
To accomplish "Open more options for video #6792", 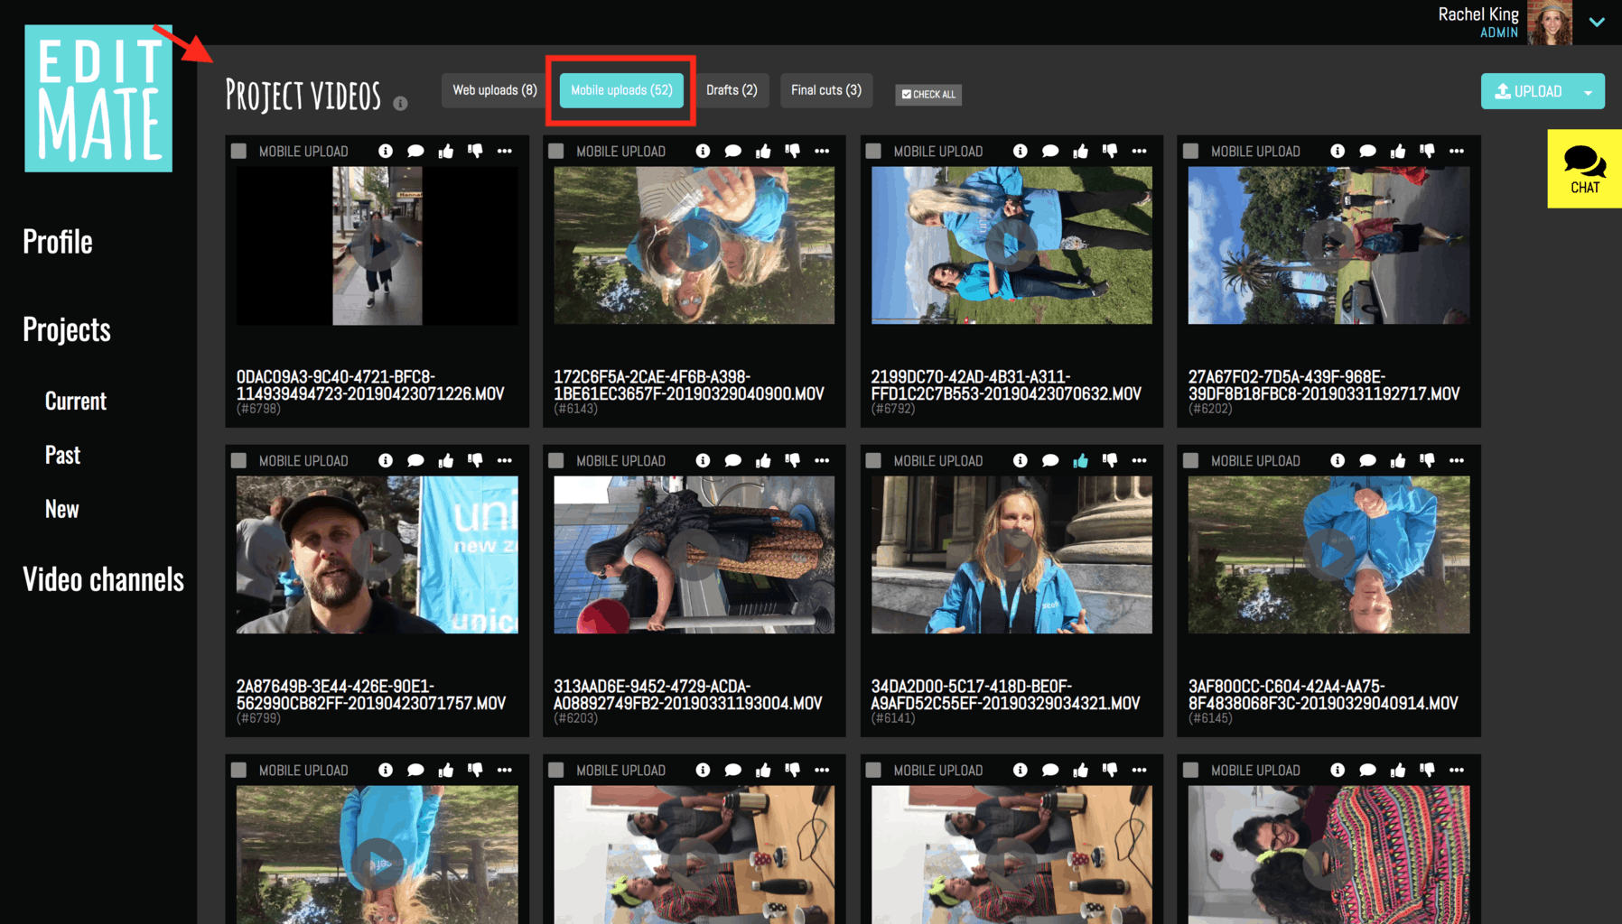I will [1140, 151].
